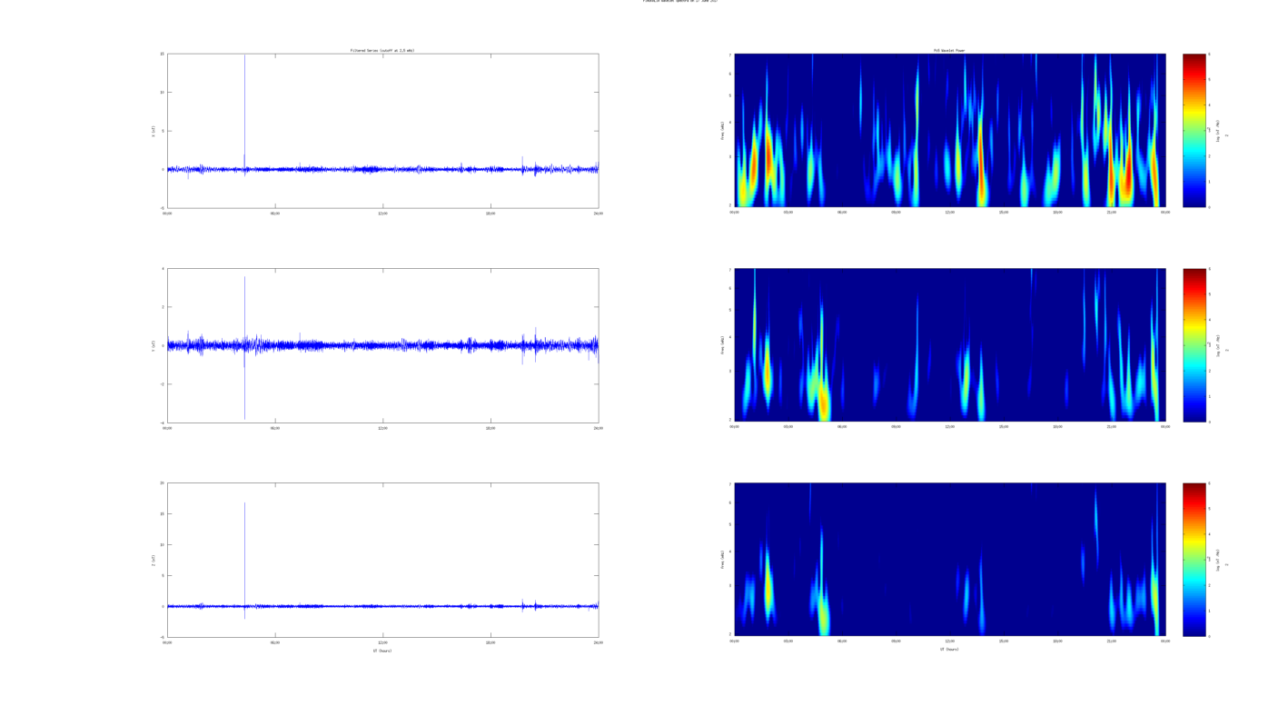This screenshot has height=716, width=1288.
Task: Select the middle wavelet power spectrogram
Action: coord(949,345)
